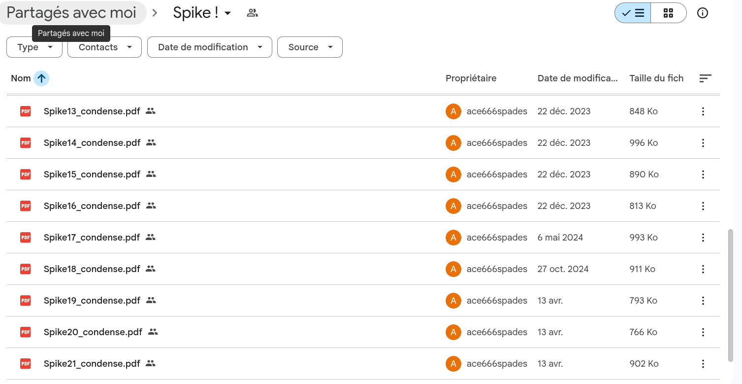Open the sort options icon in header

(705, 78)
